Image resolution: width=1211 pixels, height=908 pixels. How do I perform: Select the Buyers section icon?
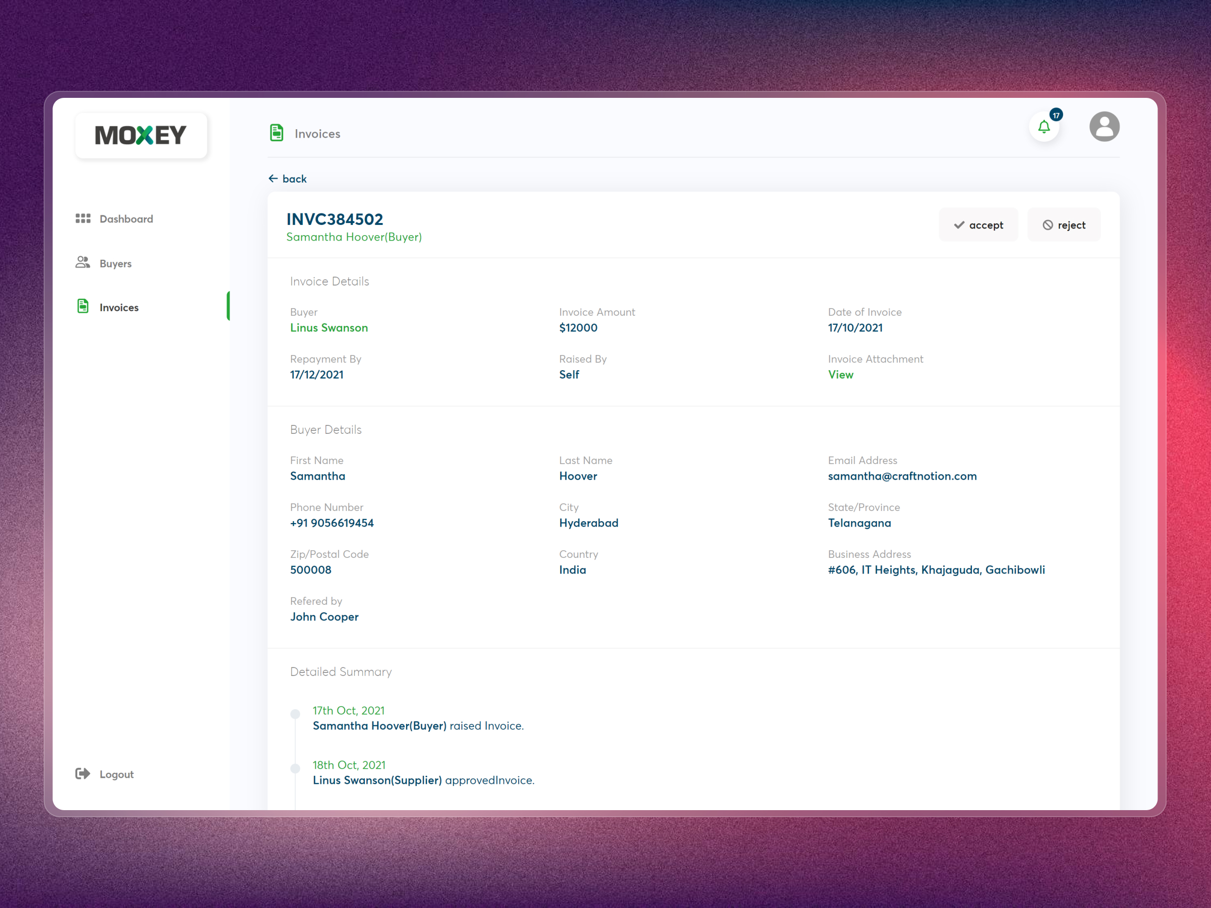click(83, 263)
